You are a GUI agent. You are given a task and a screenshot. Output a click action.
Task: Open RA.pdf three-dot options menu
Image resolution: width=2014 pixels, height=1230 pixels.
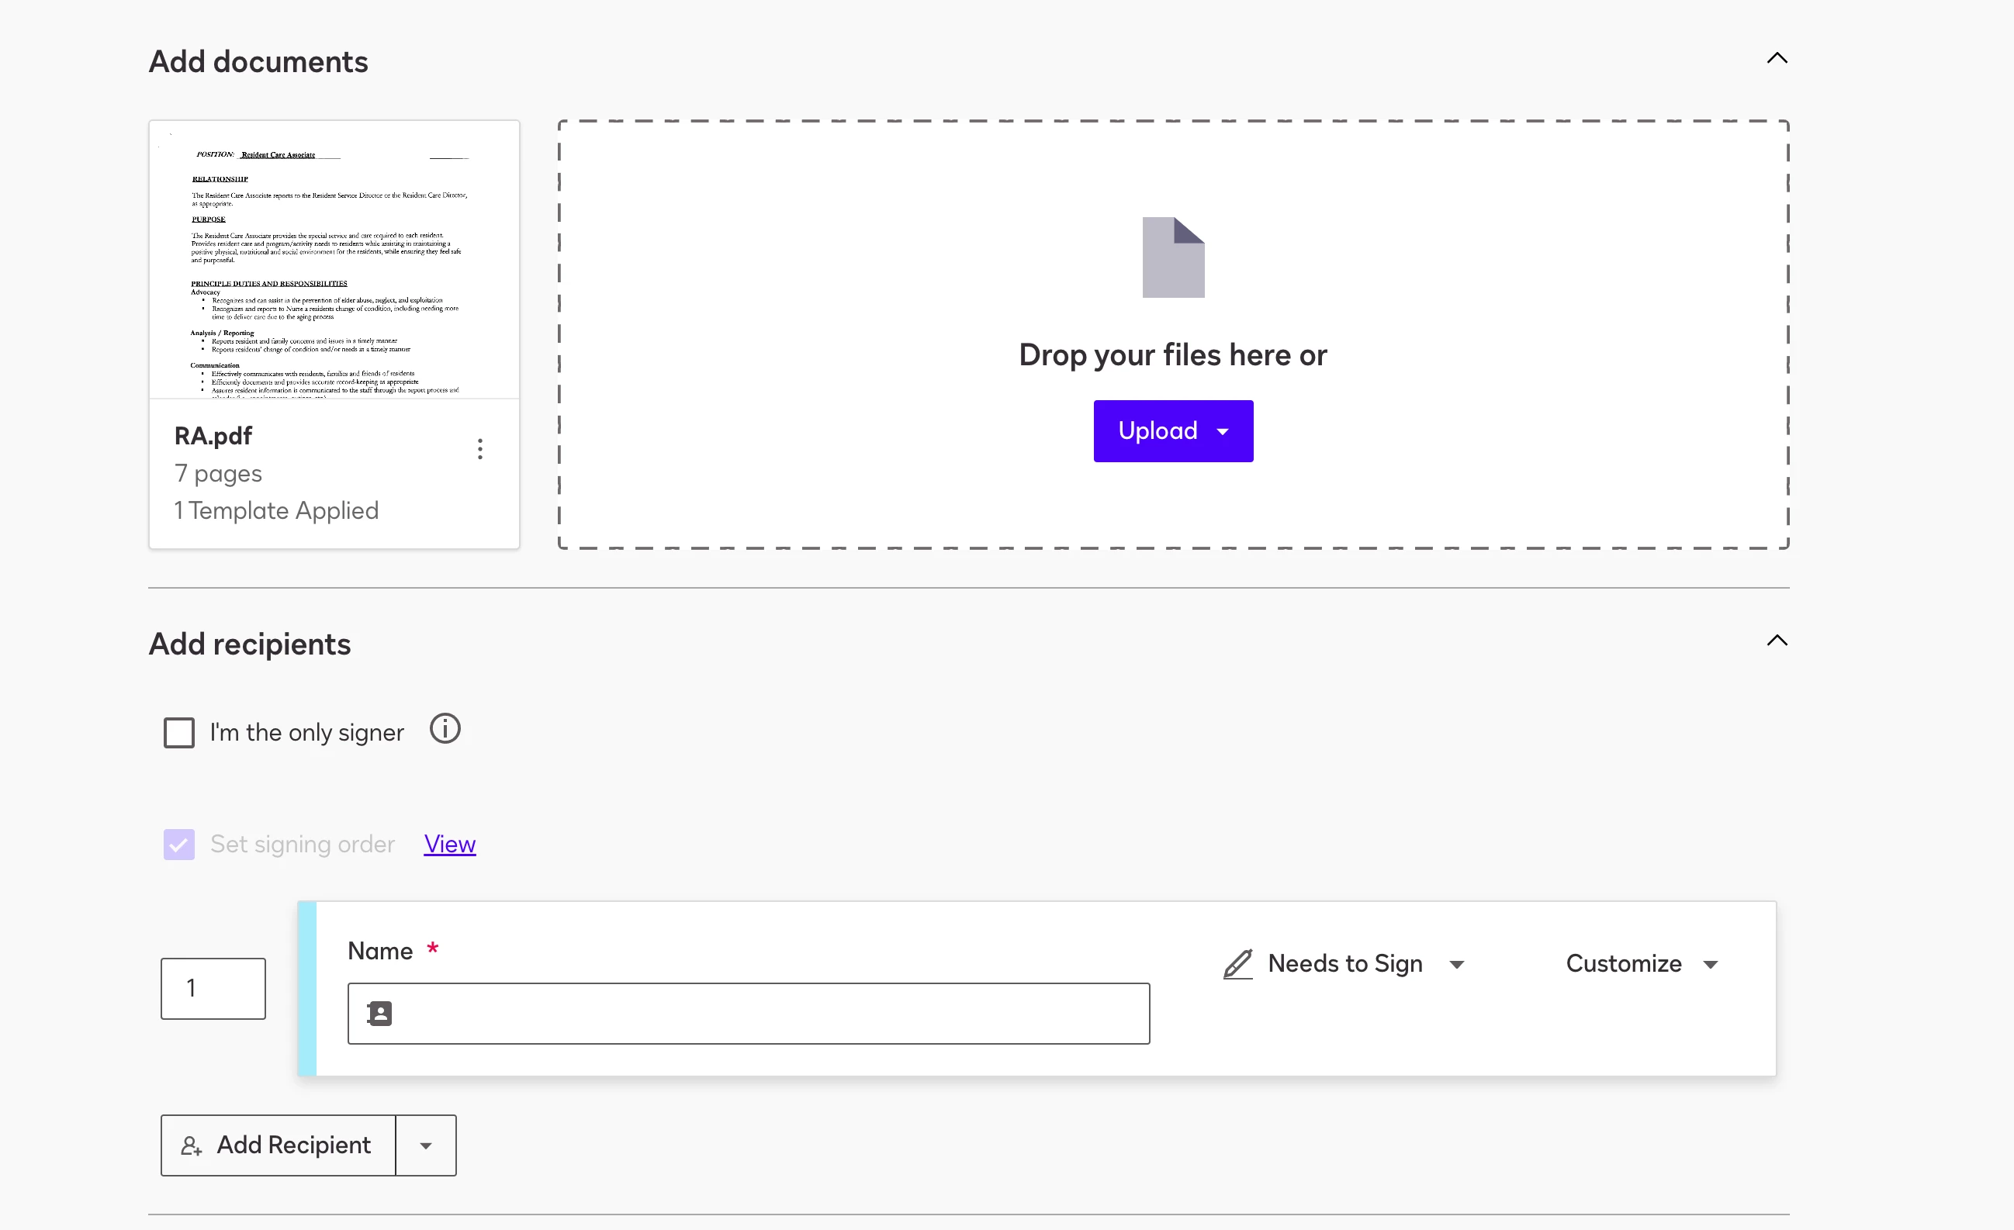(479, 449)
